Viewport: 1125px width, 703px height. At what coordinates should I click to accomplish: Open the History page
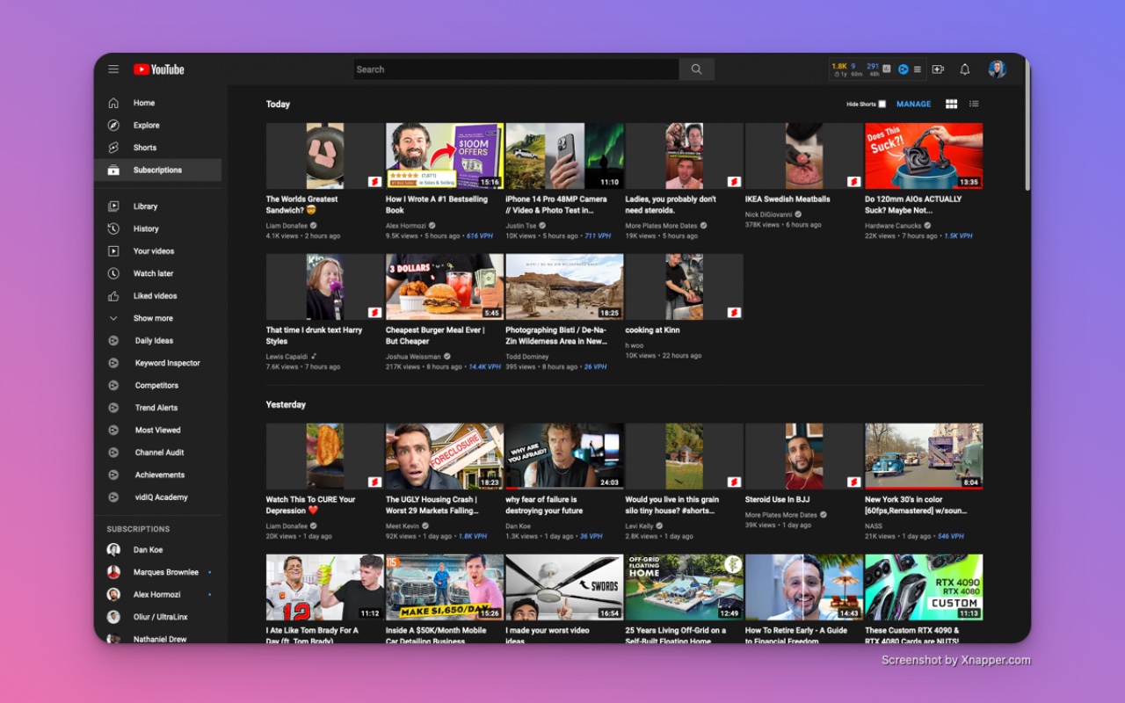[x=148, y=228]
